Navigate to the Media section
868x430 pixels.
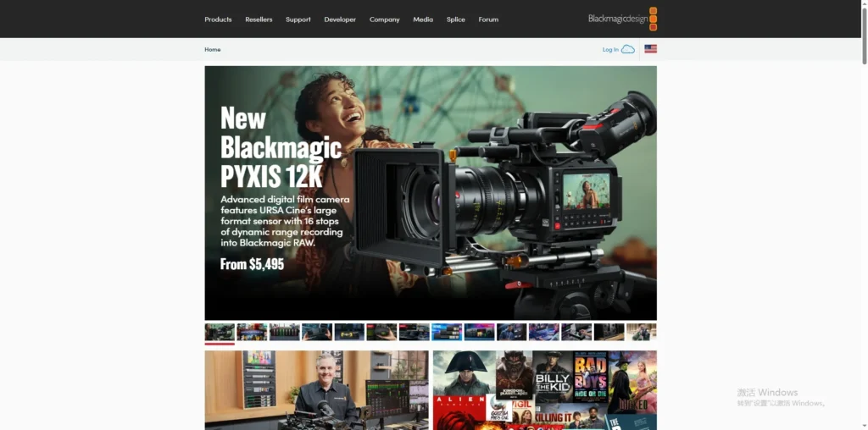pyautogui.click(x=423, y=19)
